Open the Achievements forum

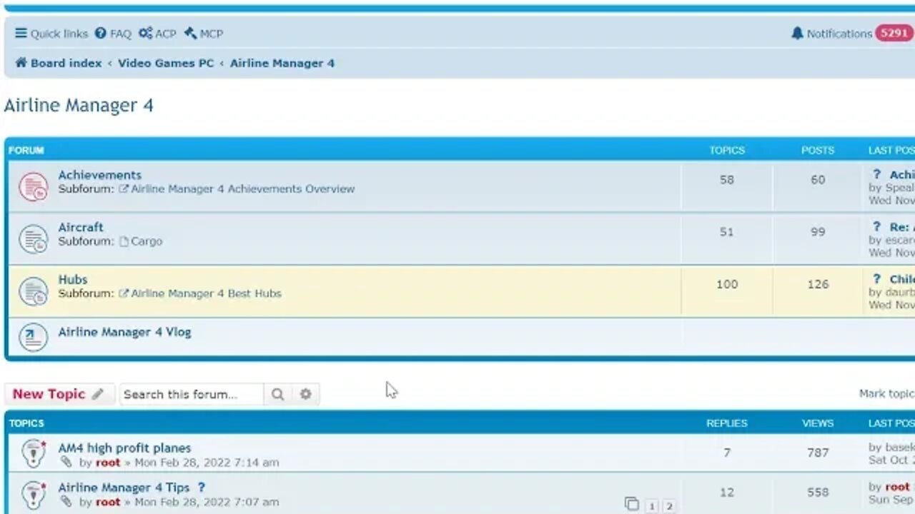[100, 175]
